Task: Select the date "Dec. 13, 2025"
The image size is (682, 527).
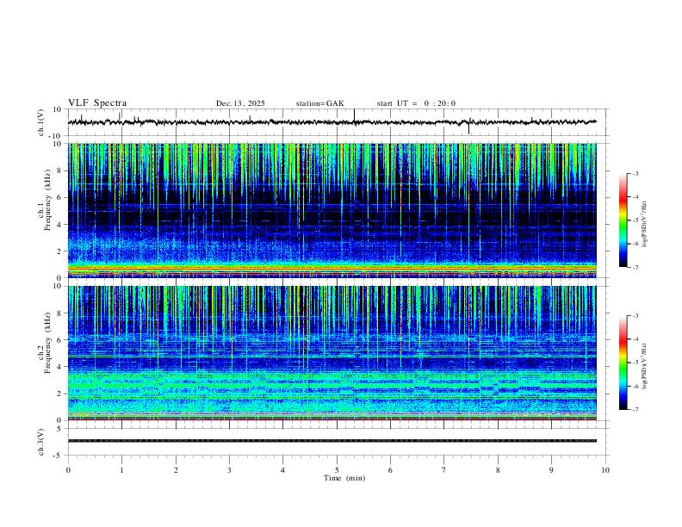Action: pyautogui.click(x=240, y=103)
